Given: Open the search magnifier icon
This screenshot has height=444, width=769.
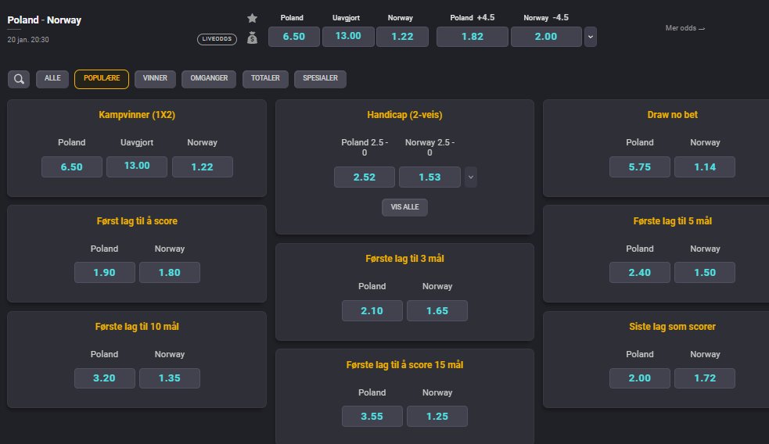Looking at the screenshot, I should [x=19, y=79].
